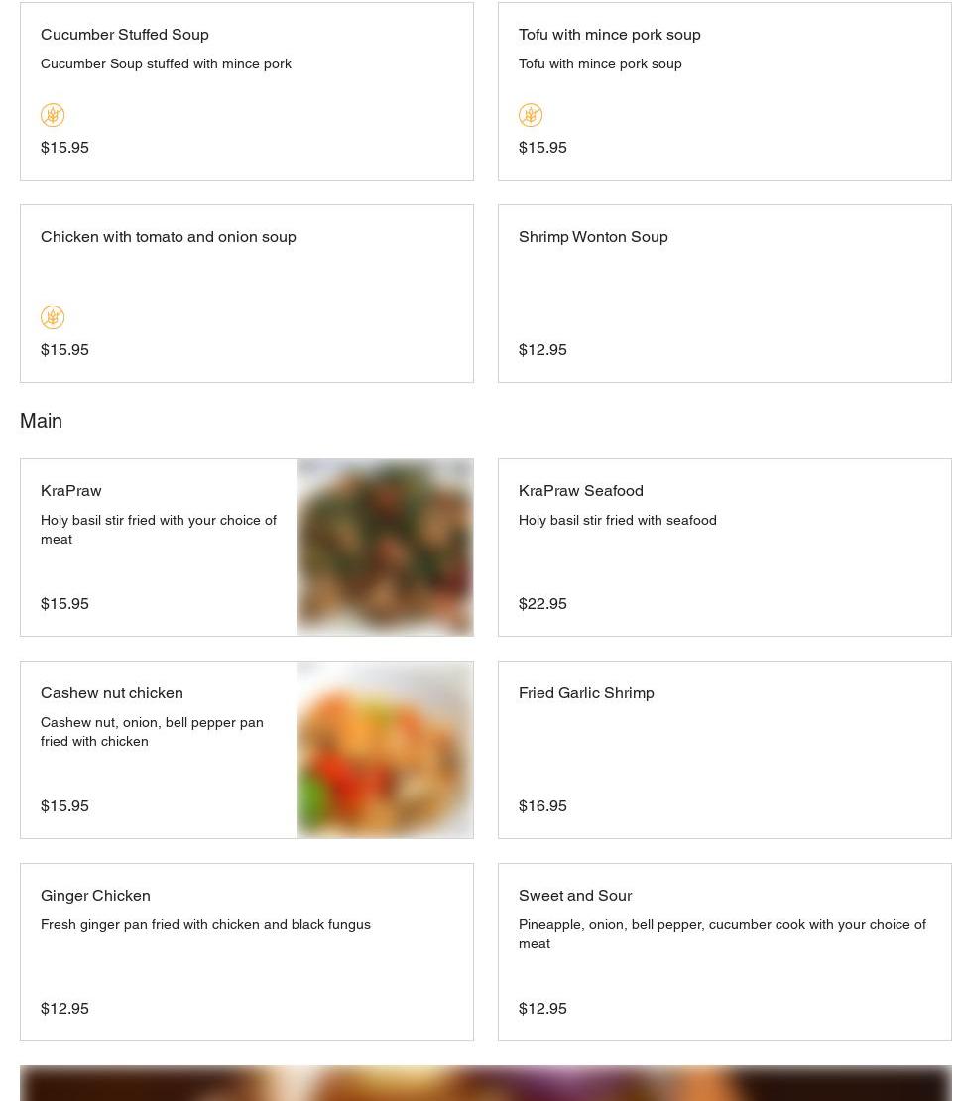Open the Ginger Chicken card
Screen dimensions: 957x1101
[95, 895]
